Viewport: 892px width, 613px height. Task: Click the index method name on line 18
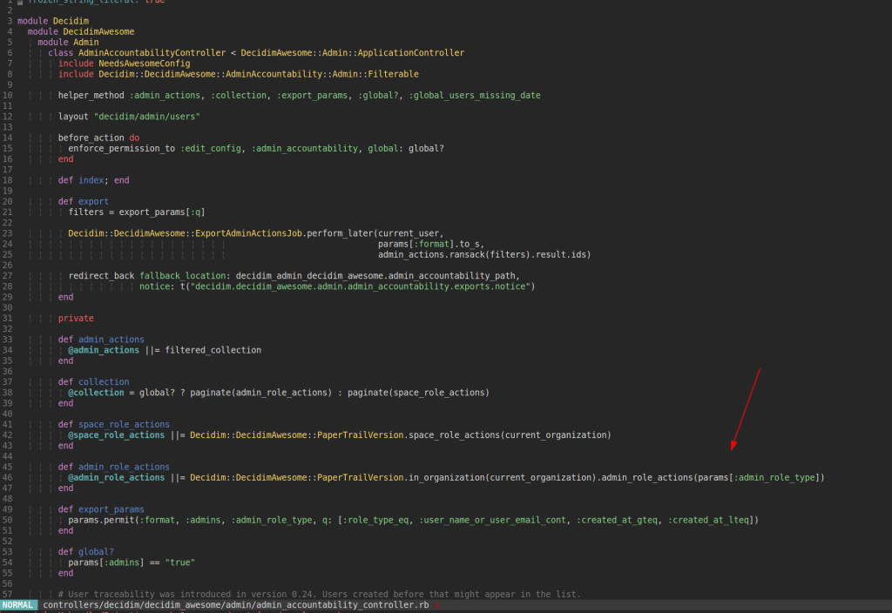pos(91,180)
